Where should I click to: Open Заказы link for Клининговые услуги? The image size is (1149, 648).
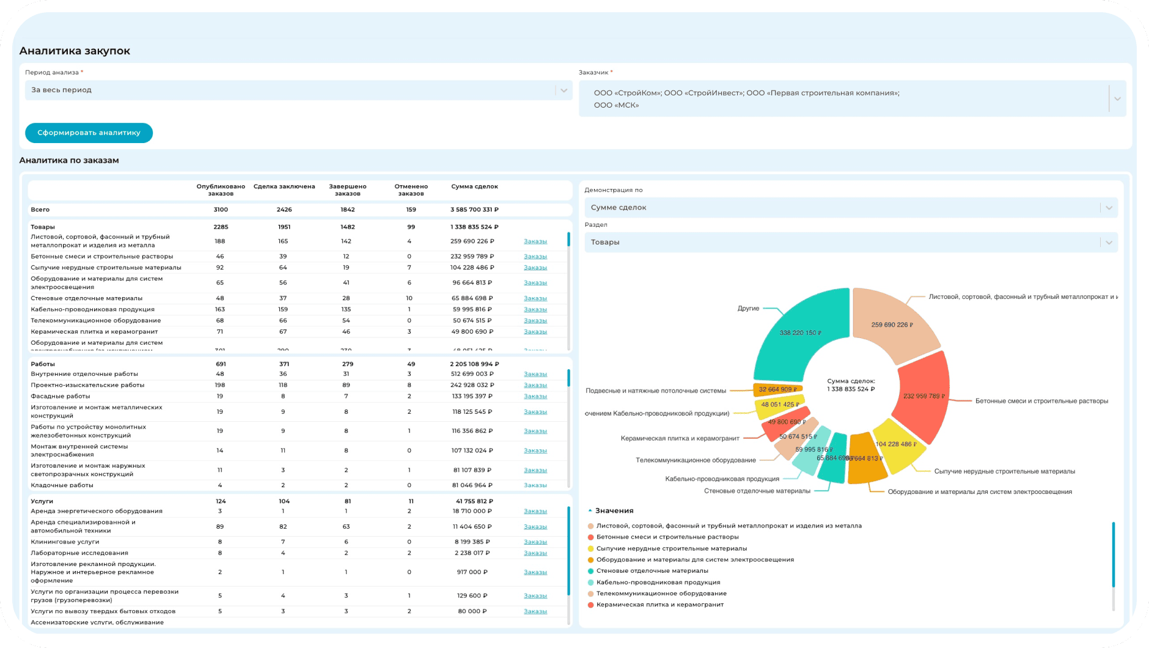pos(535,542)
